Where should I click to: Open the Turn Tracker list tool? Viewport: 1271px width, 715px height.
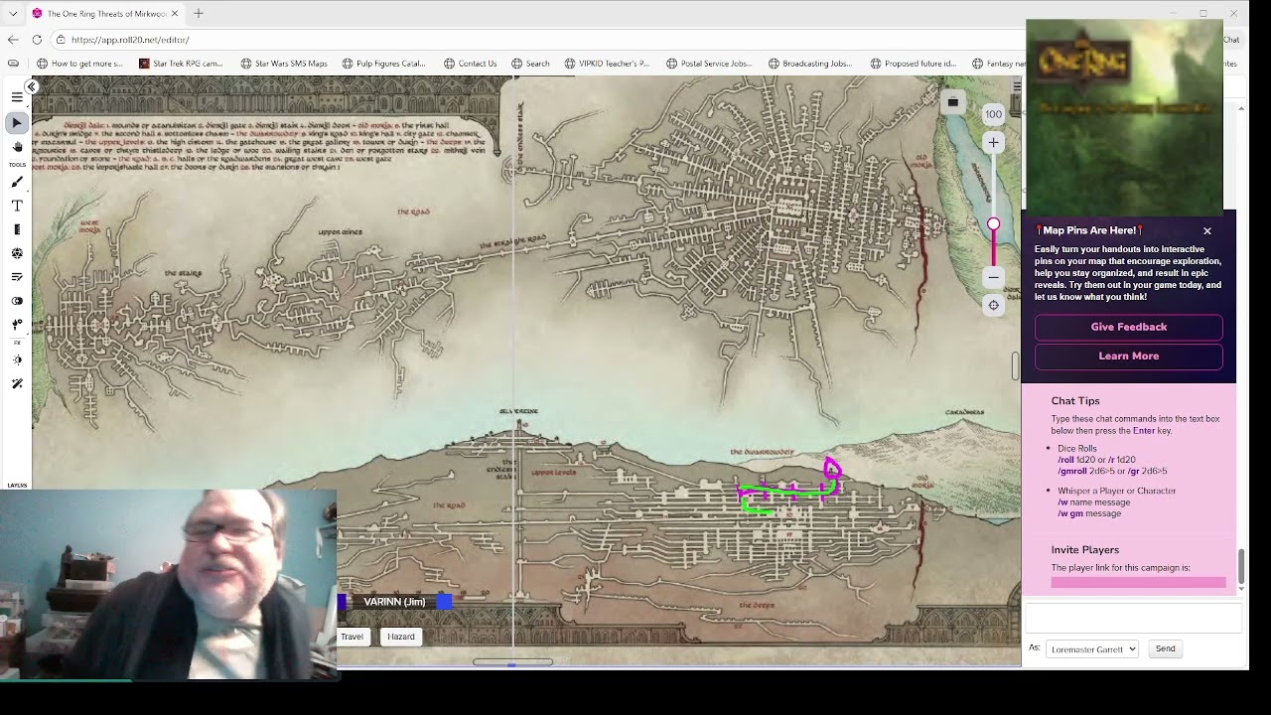coord(17,277)
